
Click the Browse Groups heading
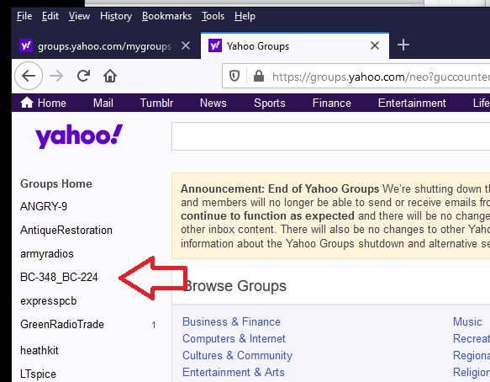[x=235, y=286]
